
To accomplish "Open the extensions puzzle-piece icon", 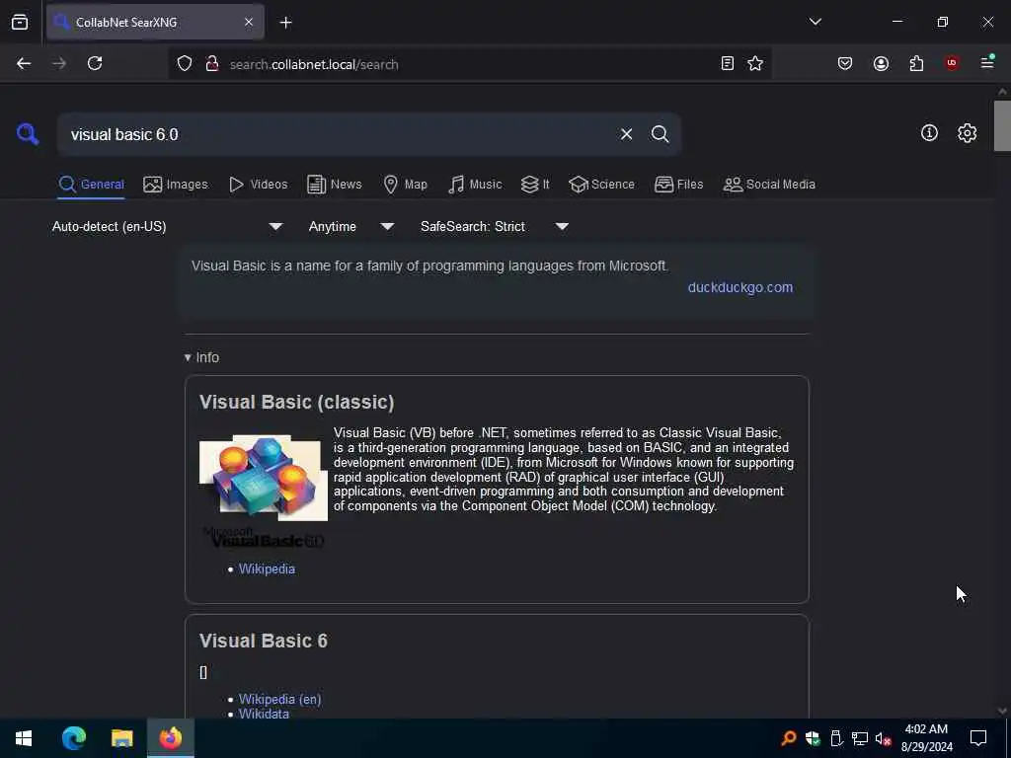I will [x=916, y=63].
